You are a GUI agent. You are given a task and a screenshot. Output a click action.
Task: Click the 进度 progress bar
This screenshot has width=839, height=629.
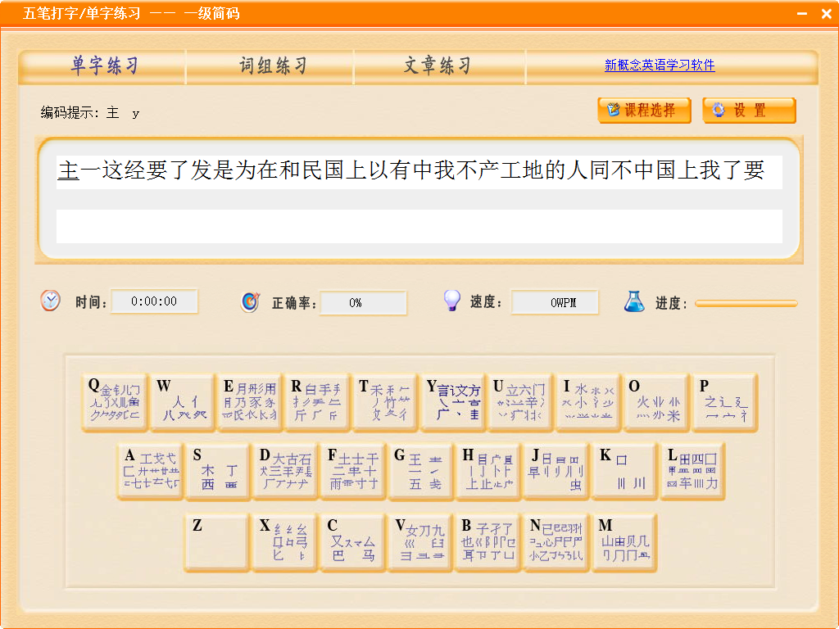coord(746,303)
